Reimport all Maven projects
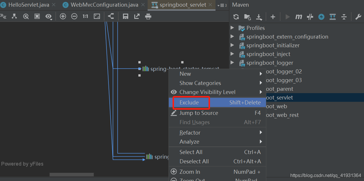The height and width of the screenshot is (181, 364). [x=236, y=17]
